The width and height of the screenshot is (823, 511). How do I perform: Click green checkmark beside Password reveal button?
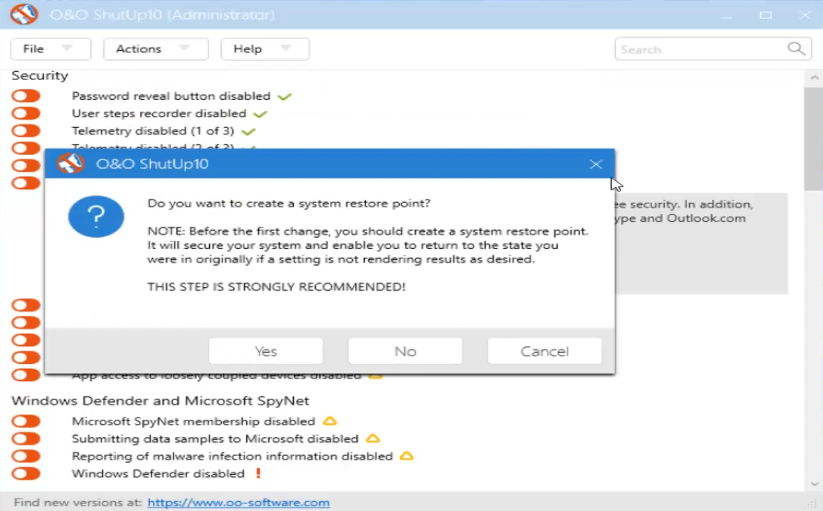tap(285, 96)
